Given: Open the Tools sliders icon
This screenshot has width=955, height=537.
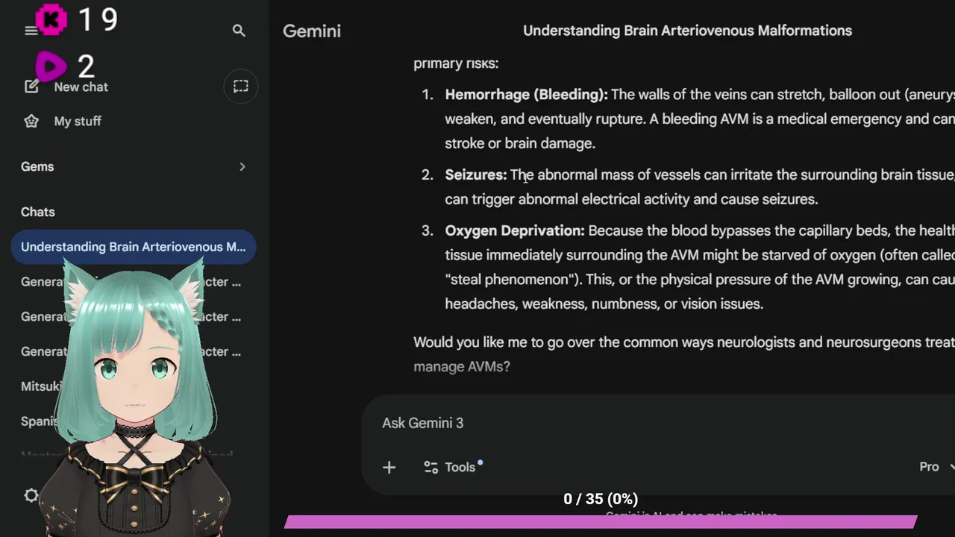Looking at the screenshot, I should tap(431, 467).
